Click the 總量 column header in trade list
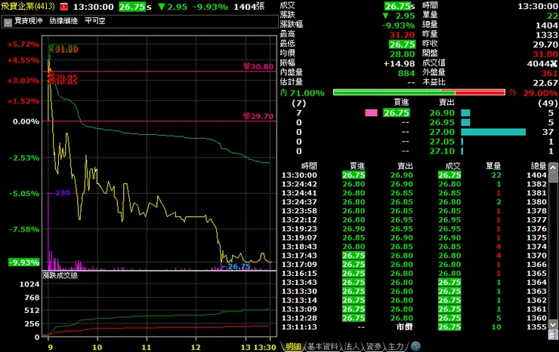 (539, 166)
